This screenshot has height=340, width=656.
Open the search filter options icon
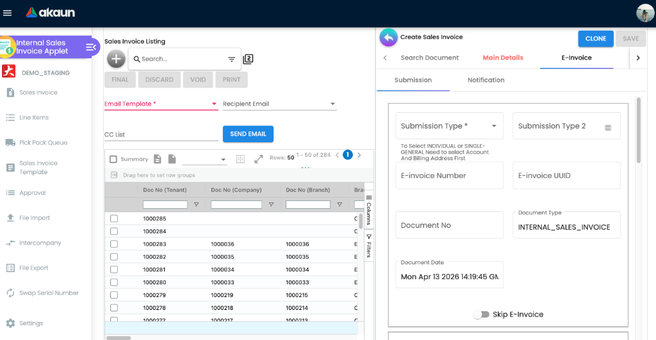(x=231, y=60)
